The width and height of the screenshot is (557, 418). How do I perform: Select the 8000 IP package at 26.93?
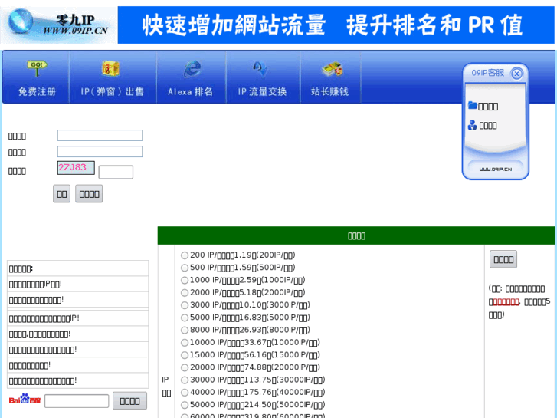click(x=185, y=330)
